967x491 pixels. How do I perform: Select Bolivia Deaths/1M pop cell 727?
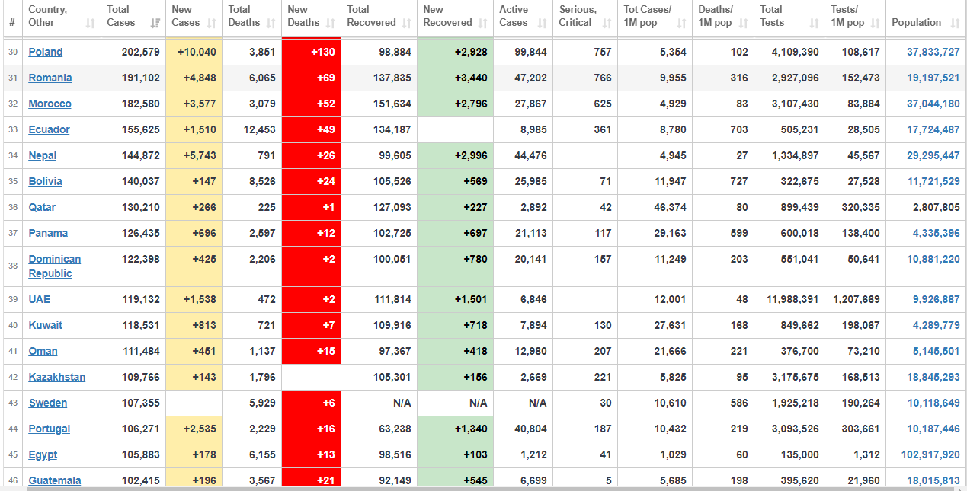723,181
